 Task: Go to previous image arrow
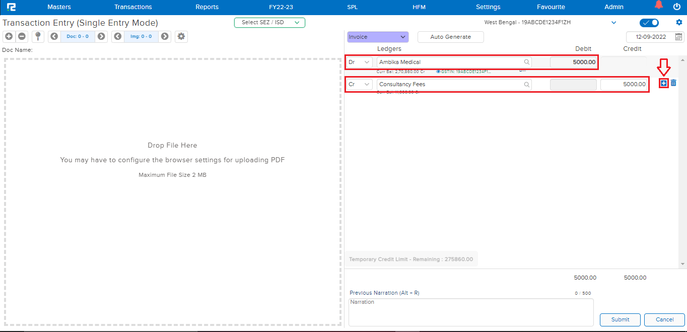pos(118,36)
